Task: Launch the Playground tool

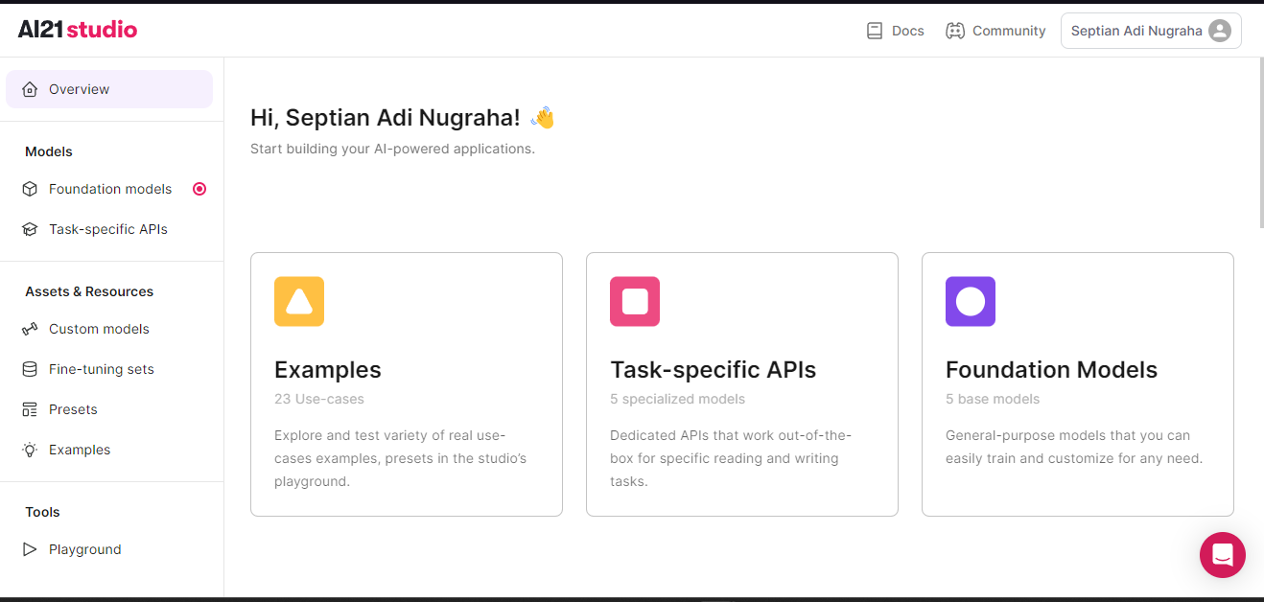Action: (84, 549)
